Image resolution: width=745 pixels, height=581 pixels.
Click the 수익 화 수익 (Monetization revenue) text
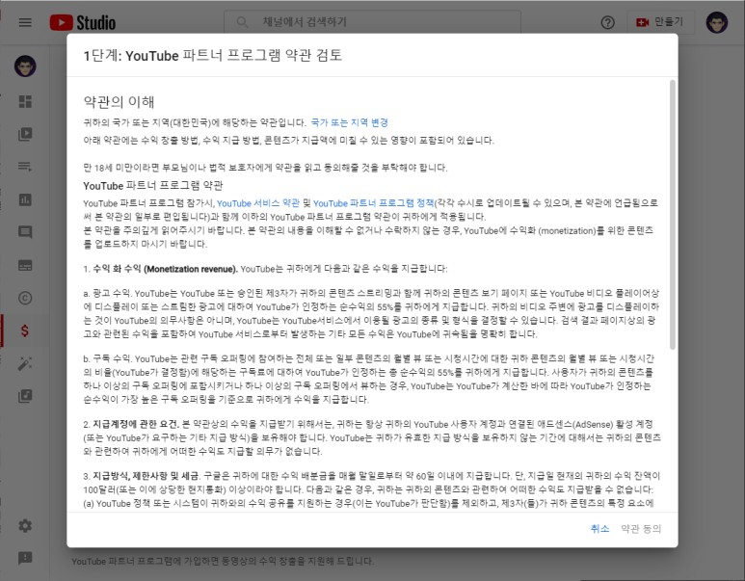pos(165,269)
